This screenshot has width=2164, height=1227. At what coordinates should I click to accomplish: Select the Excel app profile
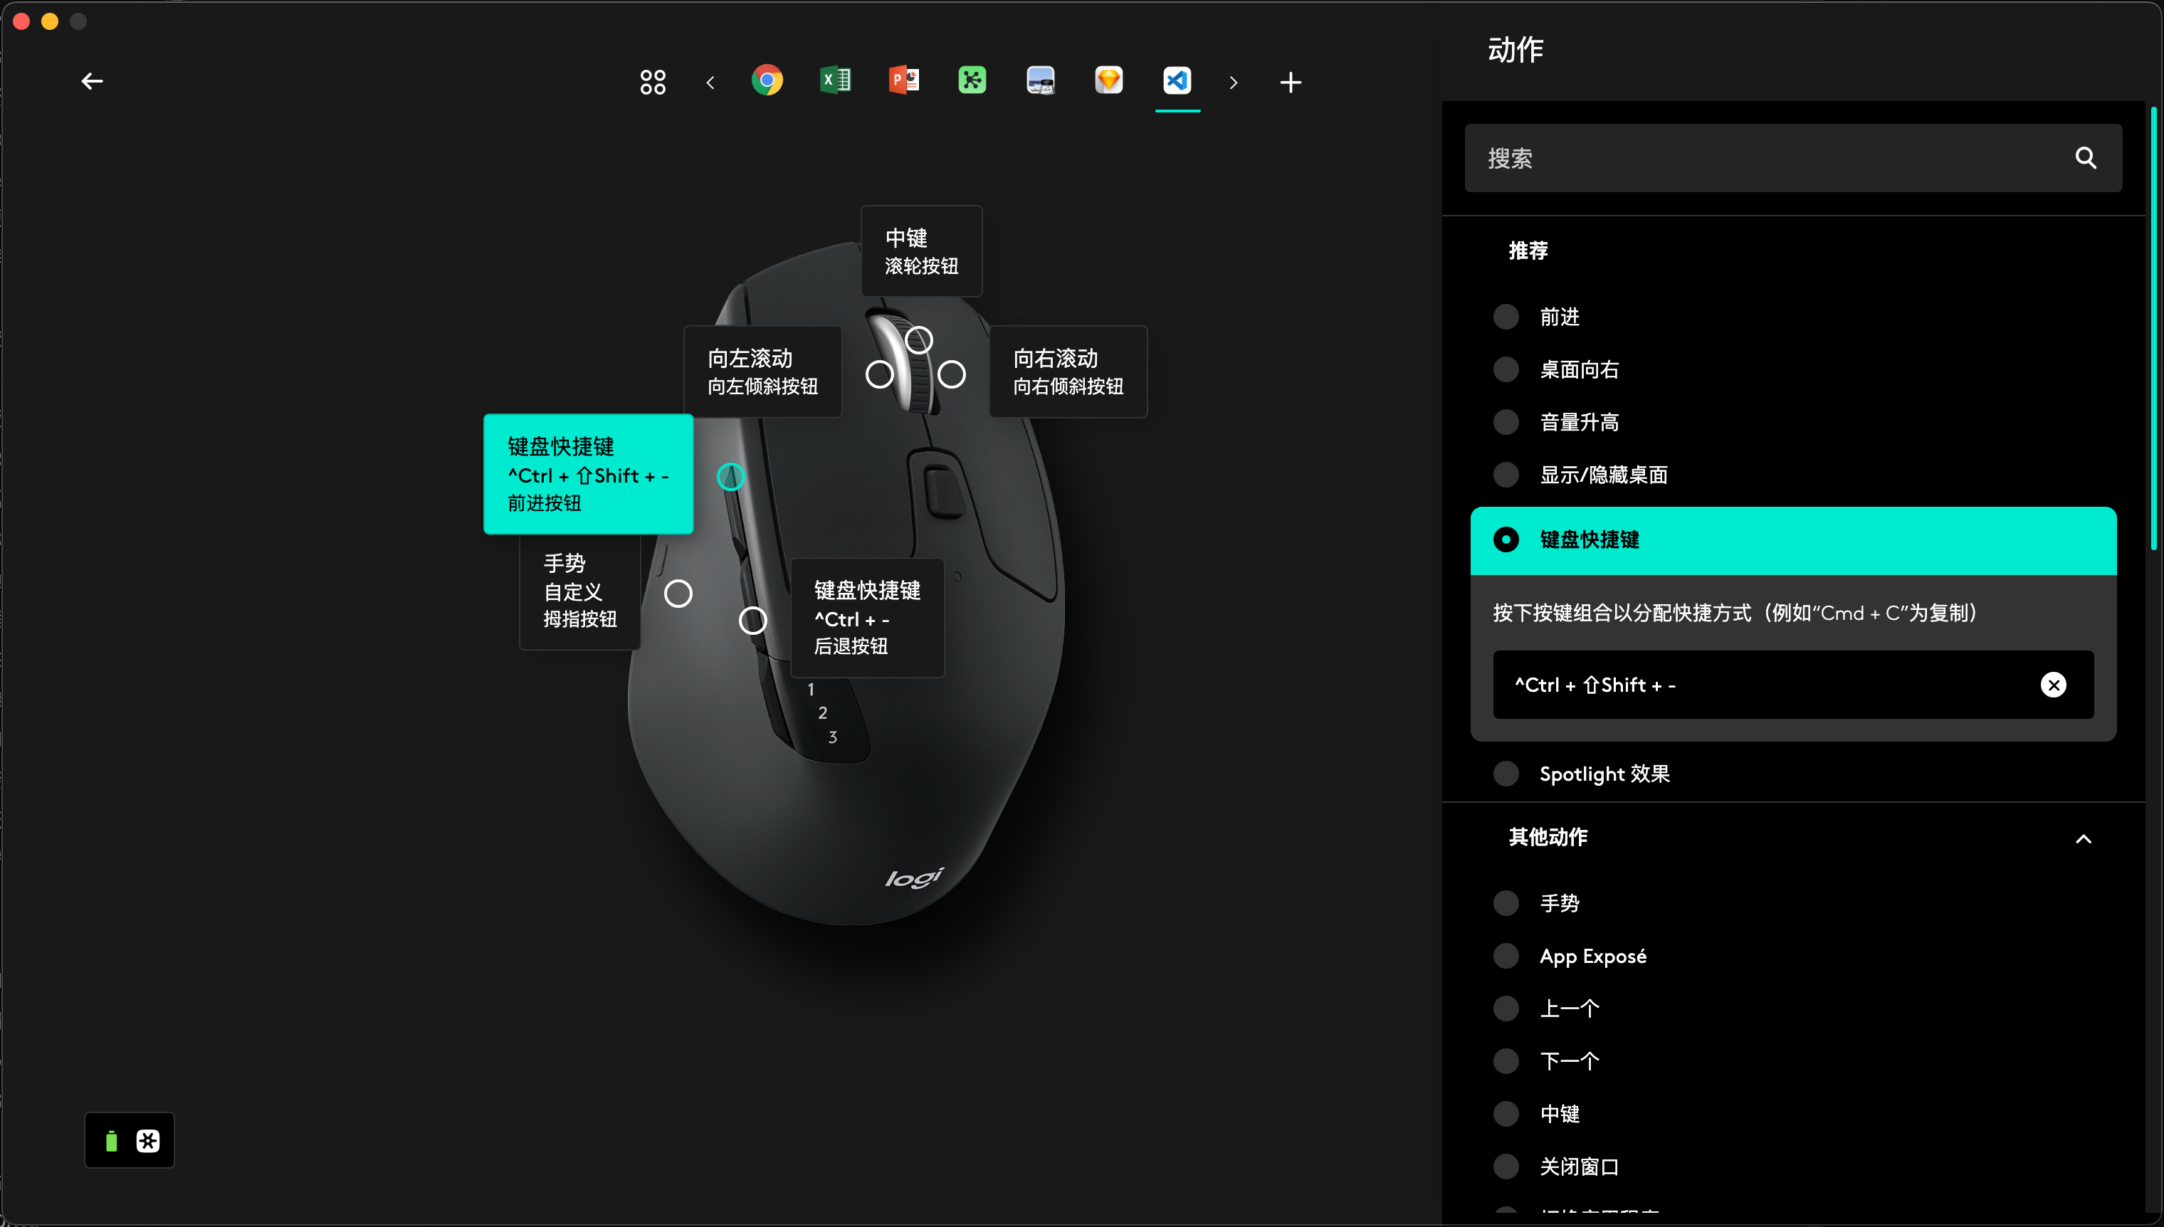pos(835,81)
